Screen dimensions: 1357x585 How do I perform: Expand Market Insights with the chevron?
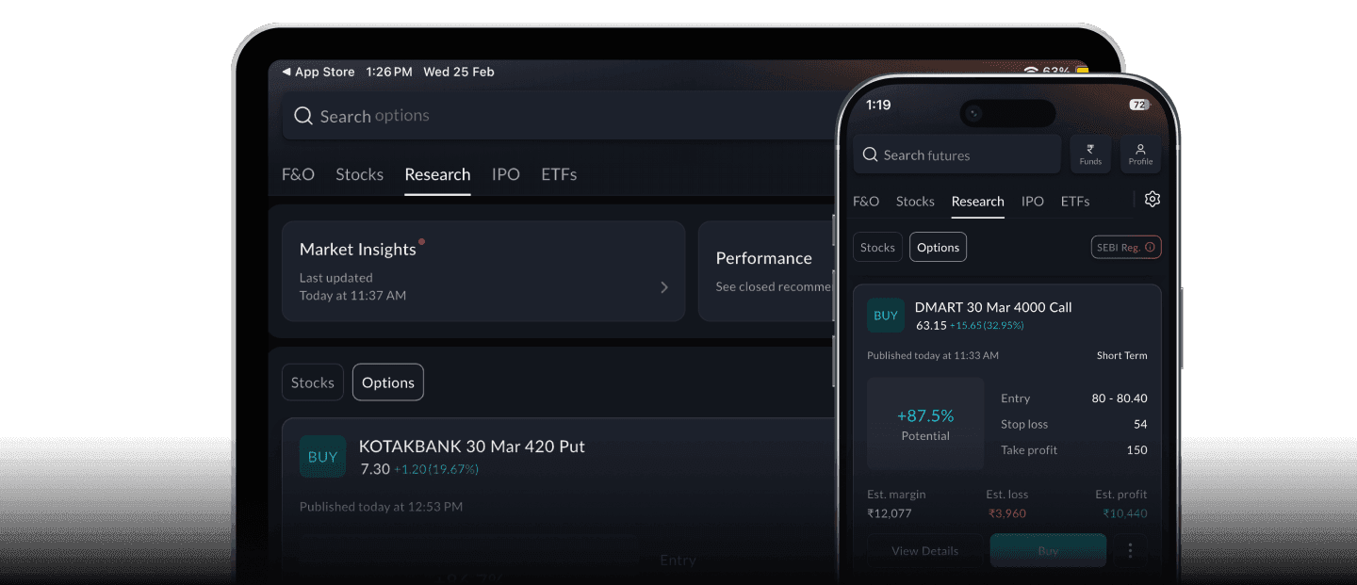coord(663,287)
